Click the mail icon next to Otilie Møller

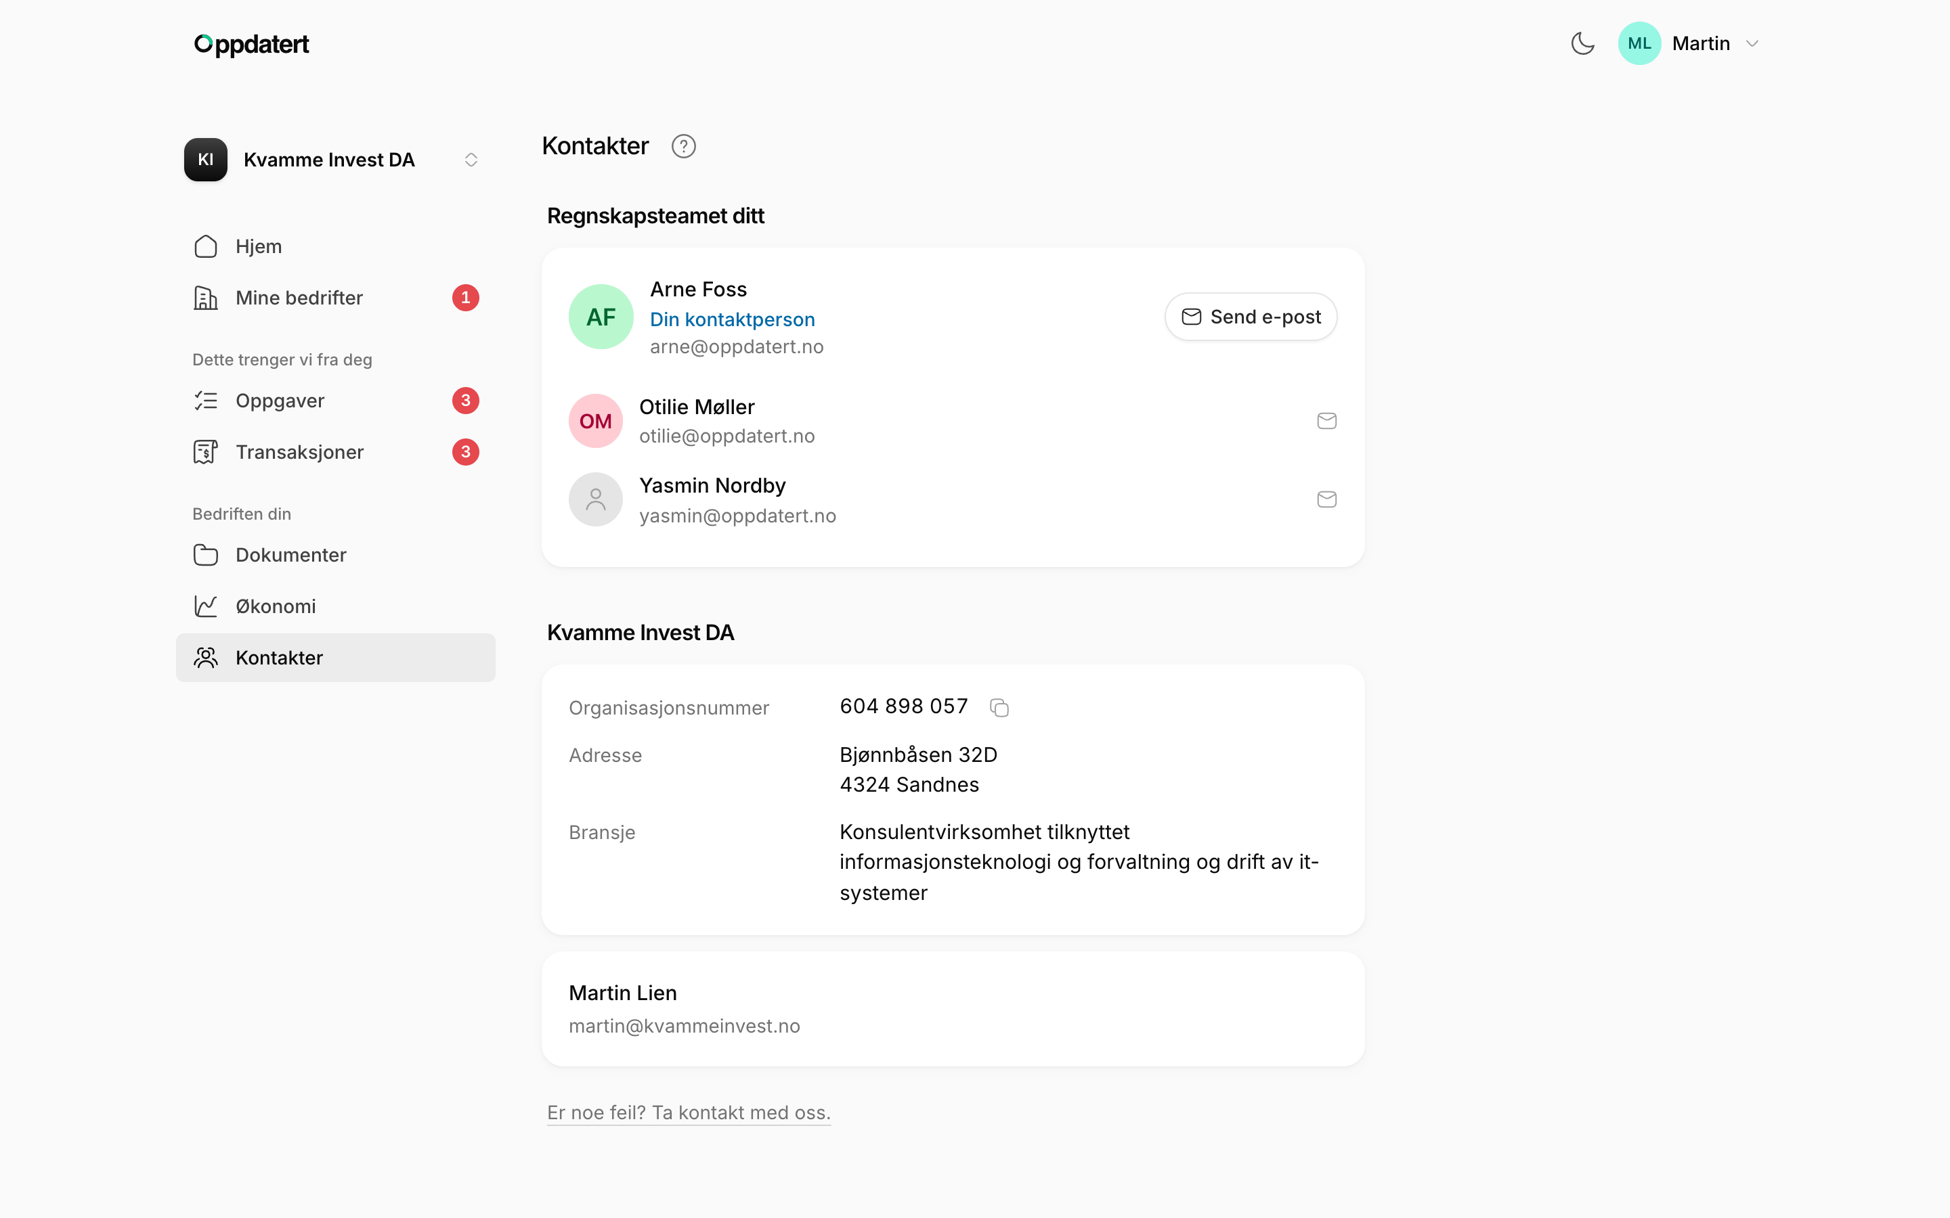[x=1326, y=420]
